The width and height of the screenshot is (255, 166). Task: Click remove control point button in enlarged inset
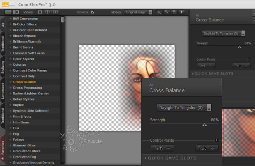(162, 148)
